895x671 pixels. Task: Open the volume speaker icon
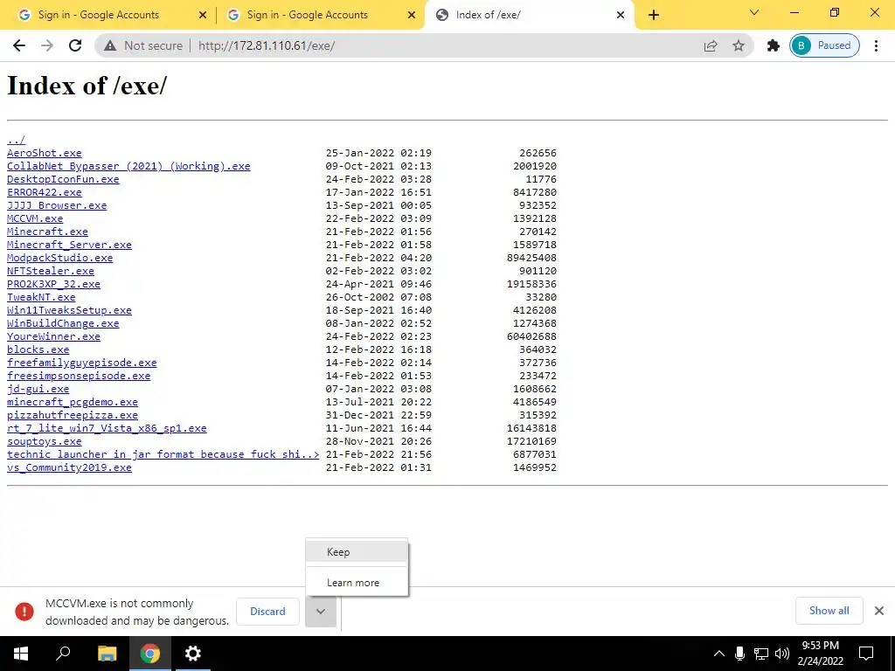tap(782, 654)
